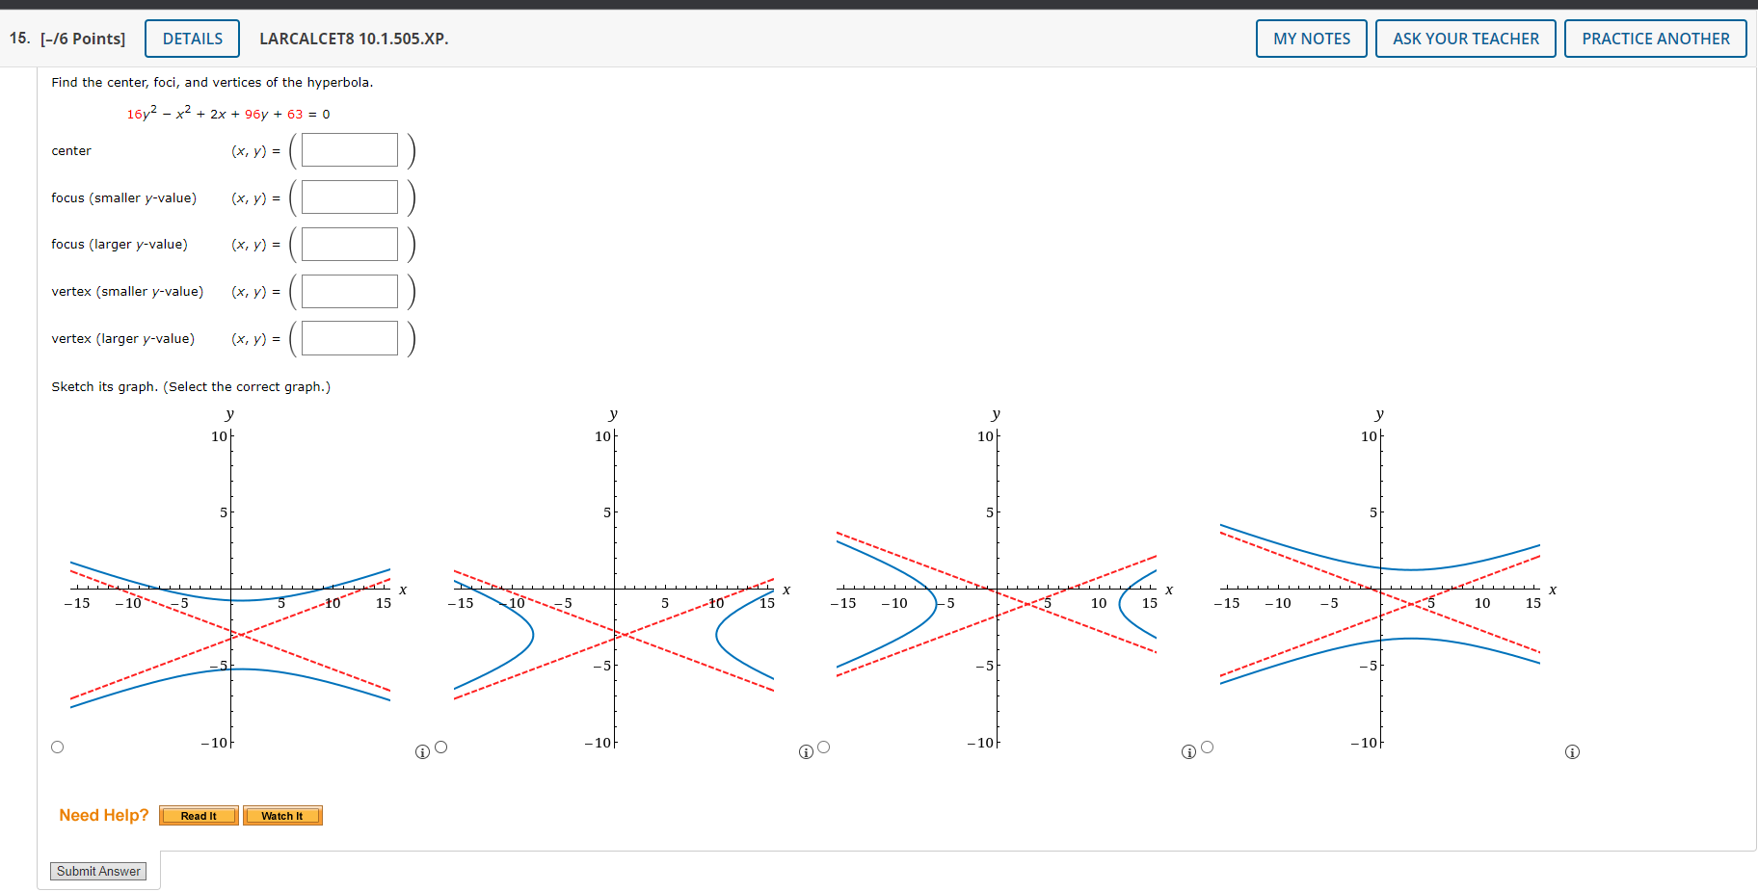Screen dimensions: 1758x892
Task: Open info icon for third graph
Action: (1188, 752)
